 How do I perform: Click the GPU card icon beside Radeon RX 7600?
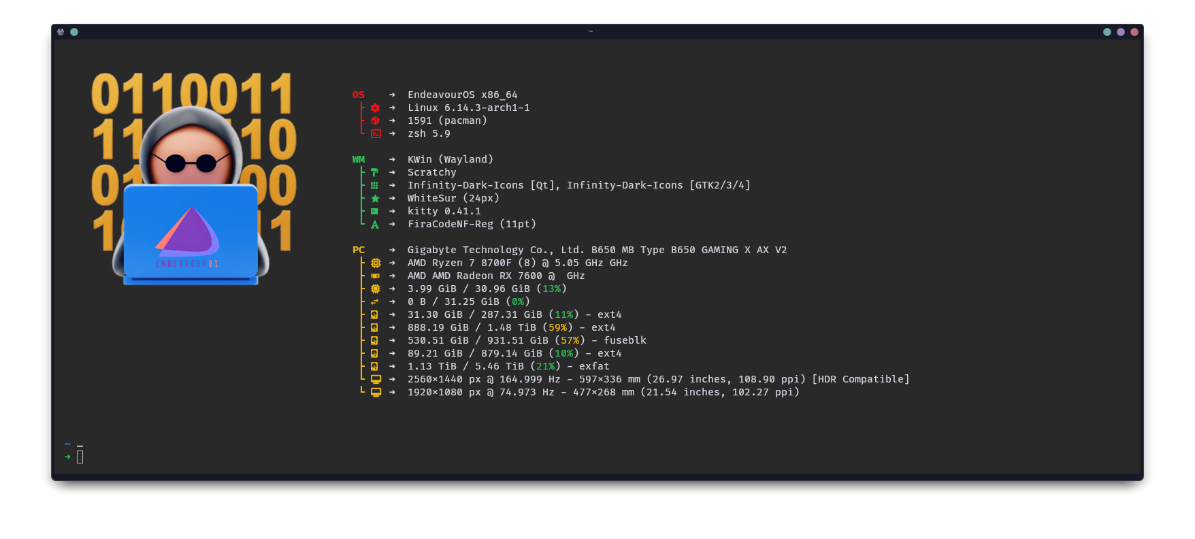[x=375, y=276]
